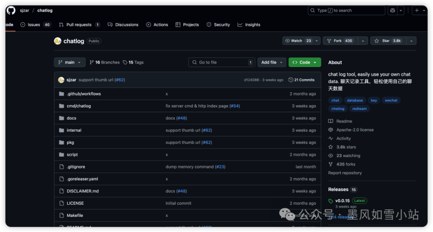Screen dimensions: 433x232
Task: Click the commit history clock icon
Action: [291, 80]
